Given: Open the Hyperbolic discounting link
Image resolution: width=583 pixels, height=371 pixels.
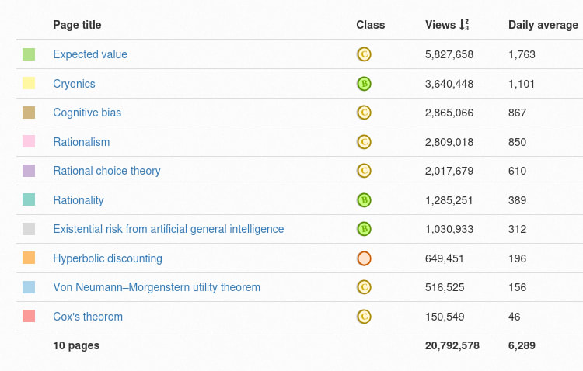Looking at the screenshot, I should coord(107,258).
